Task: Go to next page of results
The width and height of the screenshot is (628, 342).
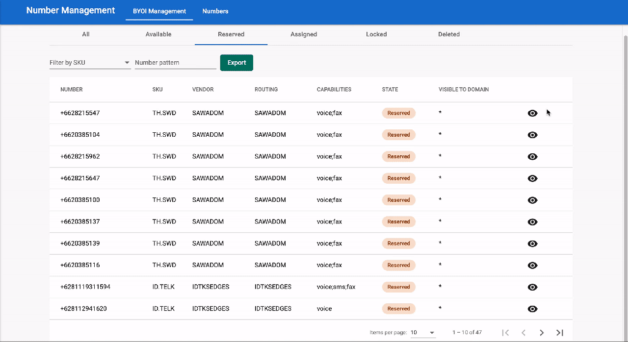Action: pyautogui.click(x=542, y=333)
